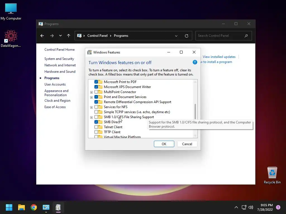Open the volume tray icon
The width and height of the screenshot is (286, 214).
tap(251, 207)
